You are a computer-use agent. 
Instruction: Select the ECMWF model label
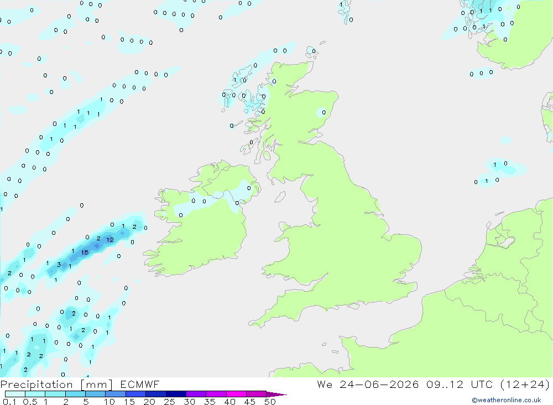click(140, 384)
